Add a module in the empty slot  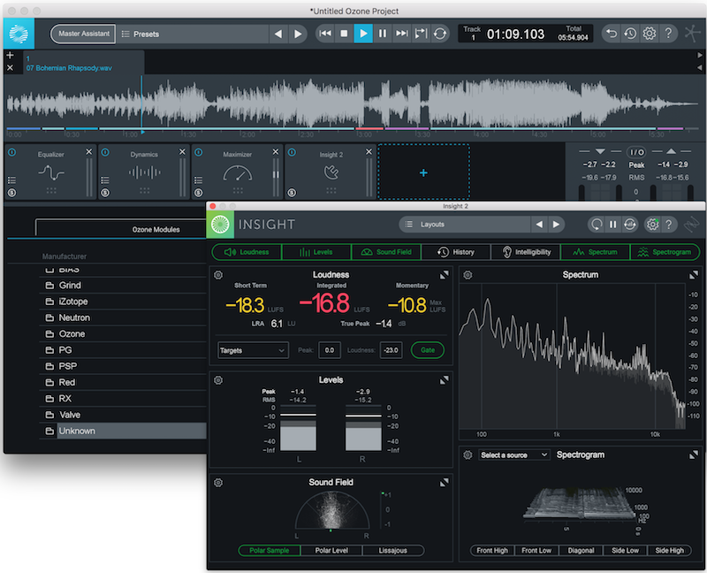[x=423, y=172]
